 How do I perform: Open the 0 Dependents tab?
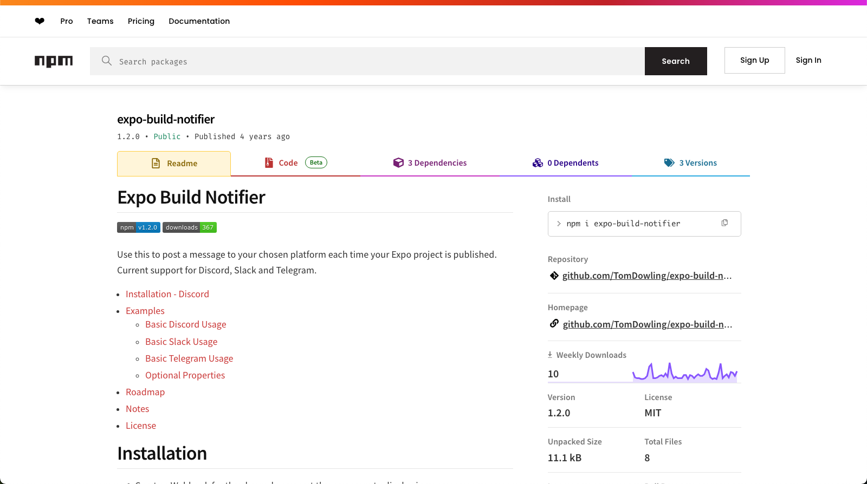(x=565, y=163)
